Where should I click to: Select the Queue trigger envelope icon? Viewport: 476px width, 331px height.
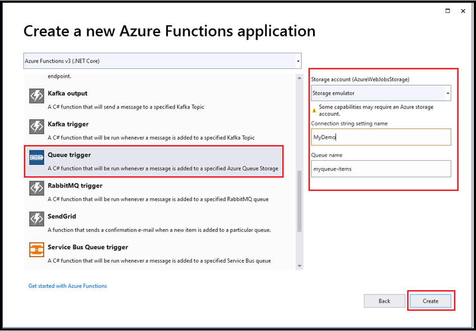pos(36,158)
